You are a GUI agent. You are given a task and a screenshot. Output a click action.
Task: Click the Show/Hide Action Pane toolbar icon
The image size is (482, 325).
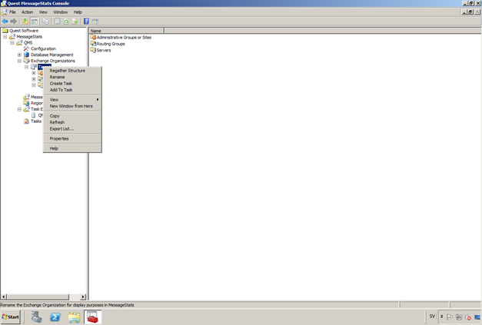[95, 22]
